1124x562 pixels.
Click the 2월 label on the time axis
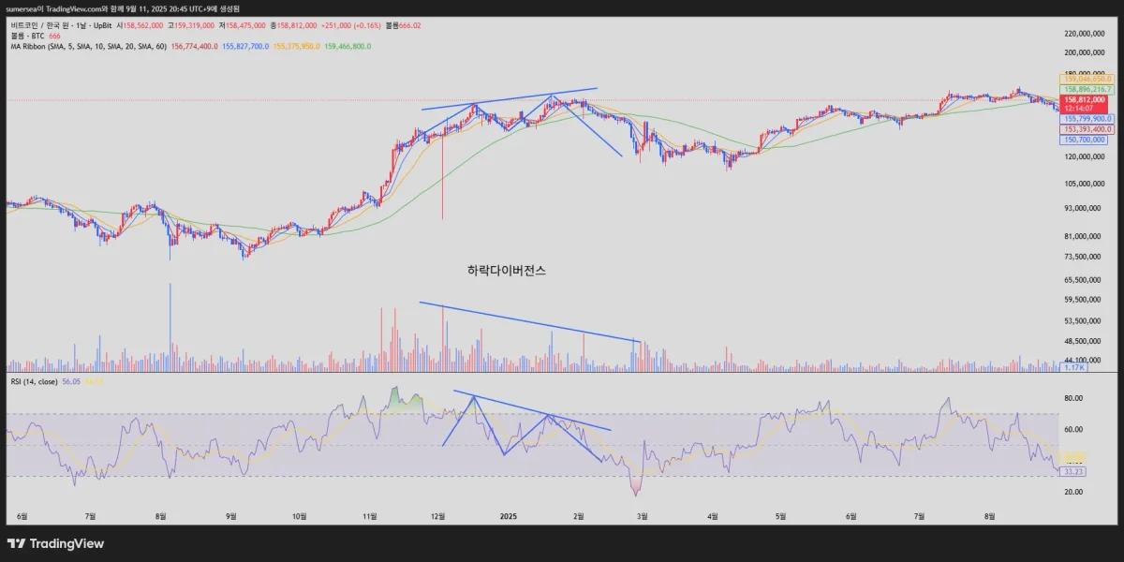578,515
